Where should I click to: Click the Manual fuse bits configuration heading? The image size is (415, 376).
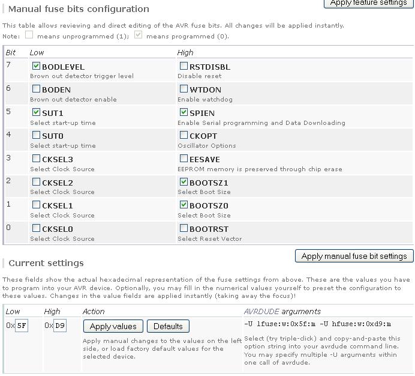79,9
